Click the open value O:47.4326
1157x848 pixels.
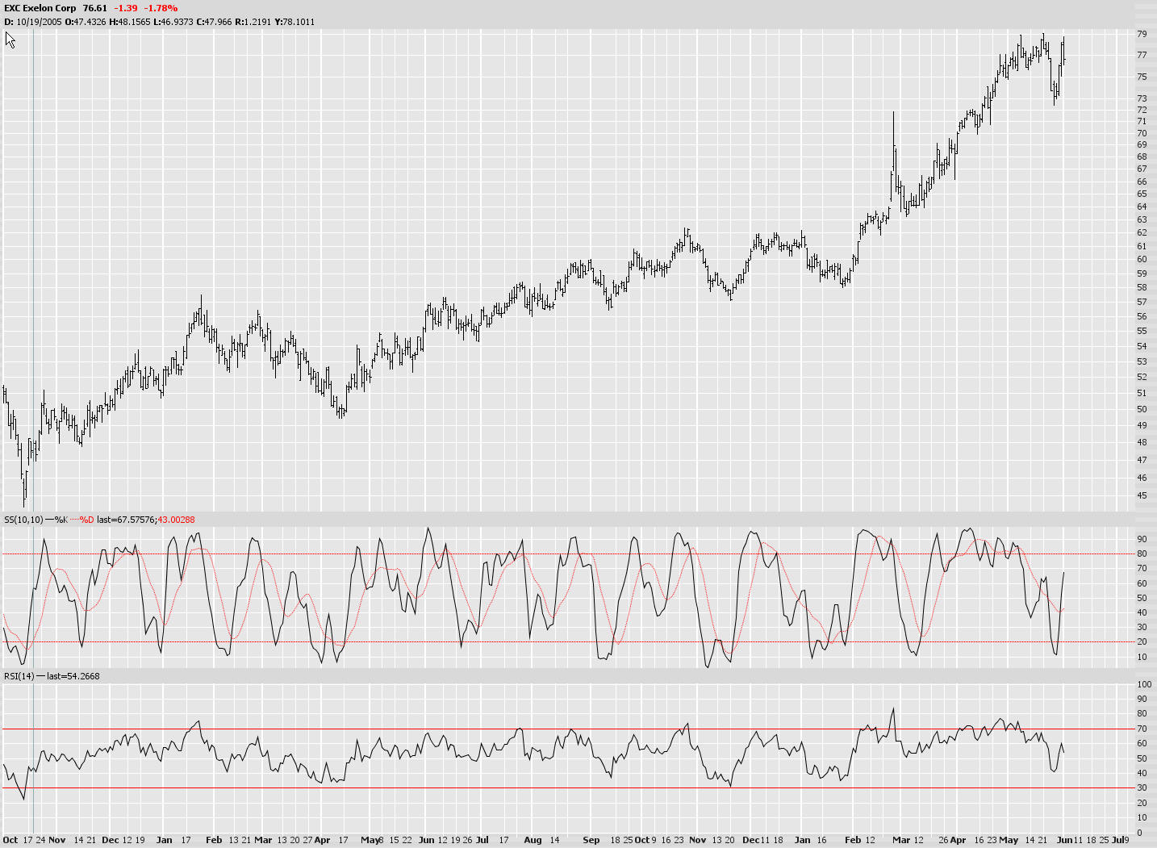pos(87,22)
